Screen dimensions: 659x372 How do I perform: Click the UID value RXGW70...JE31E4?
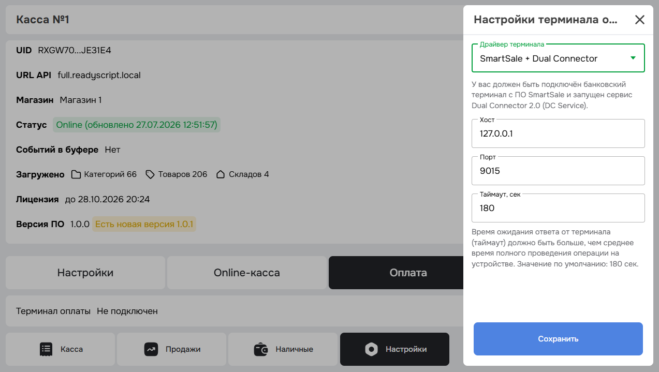pyautogui.click(x=75, y=50)
